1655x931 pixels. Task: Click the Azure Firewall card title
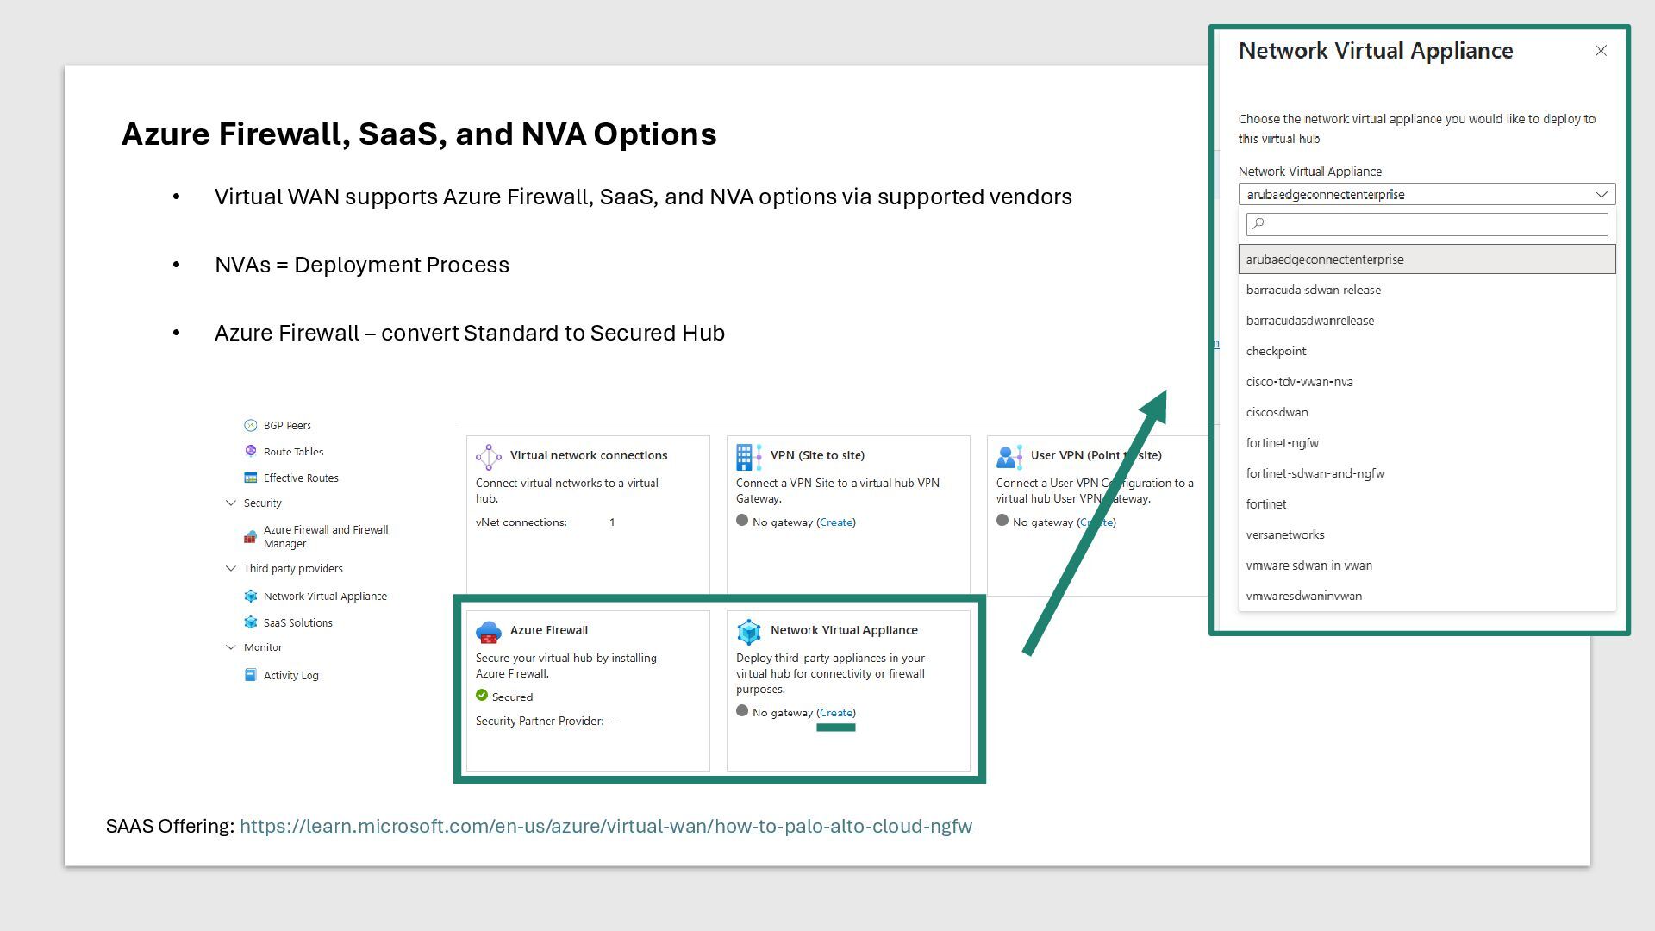click(x=549, y=630)
